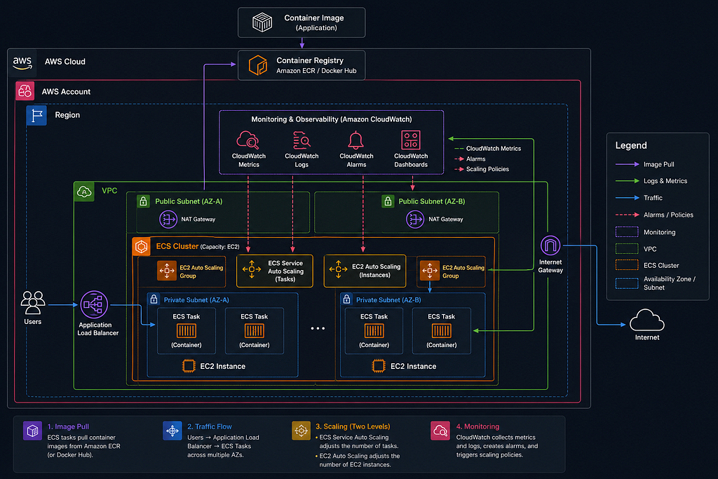Click the Image Pull purple step icon
This screenshot has height=479, width=718.
(32, 431)
